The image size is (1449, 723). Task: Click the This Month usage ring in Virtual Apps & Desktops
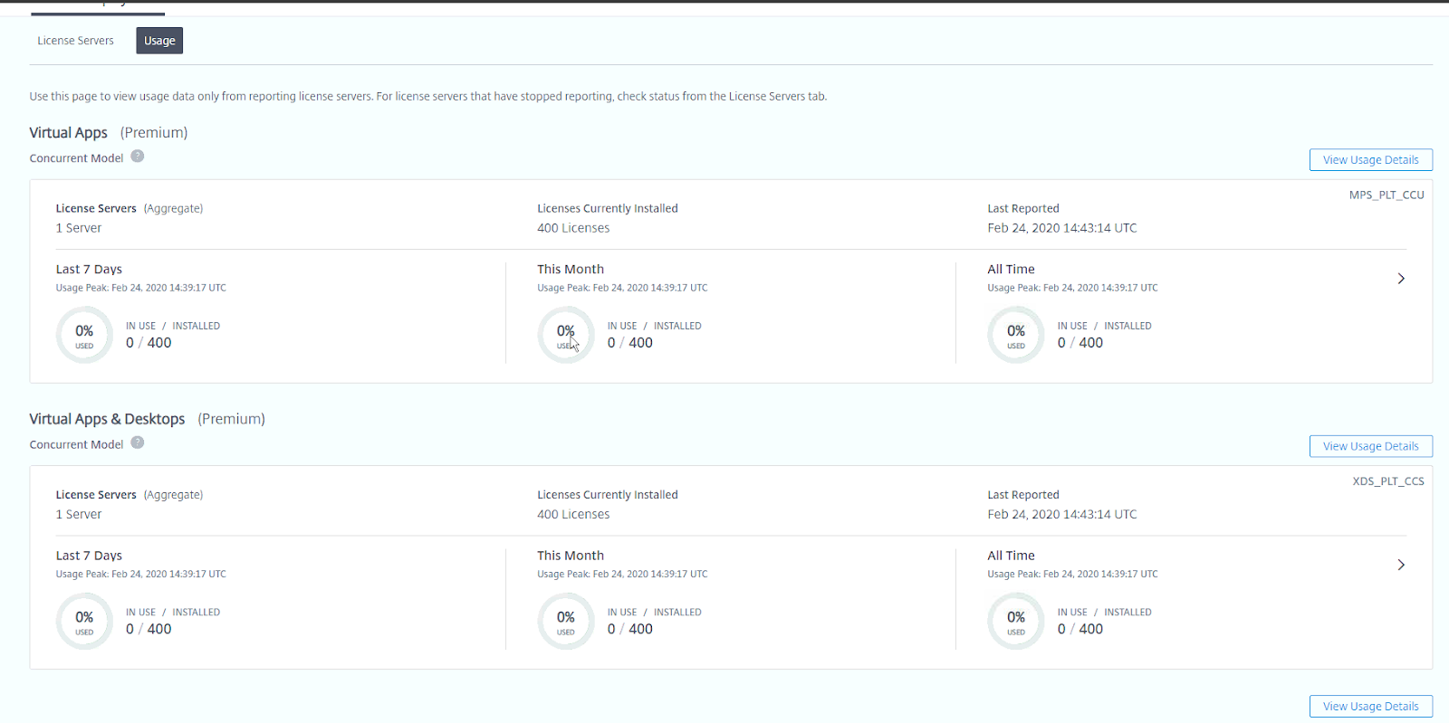point(566,621)
